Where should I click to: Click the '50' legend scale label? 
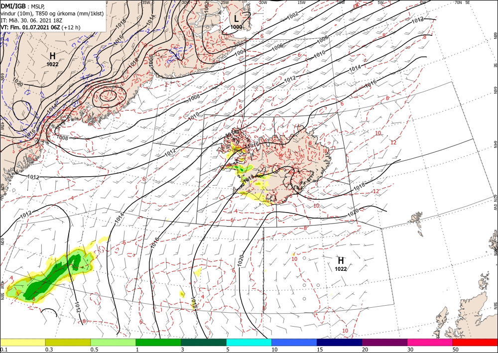(456, 350)
